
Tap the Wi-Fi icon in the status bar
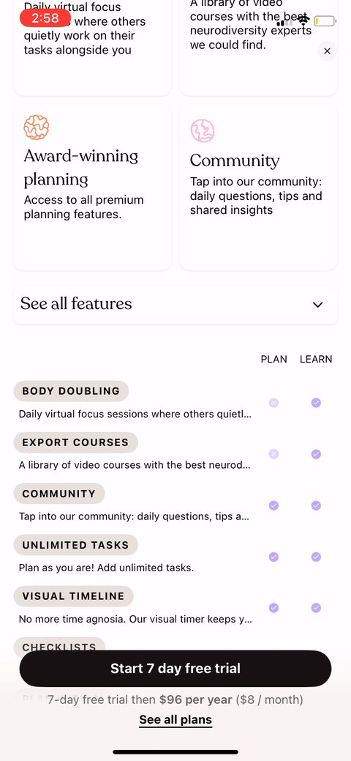(x=303, y=21)
